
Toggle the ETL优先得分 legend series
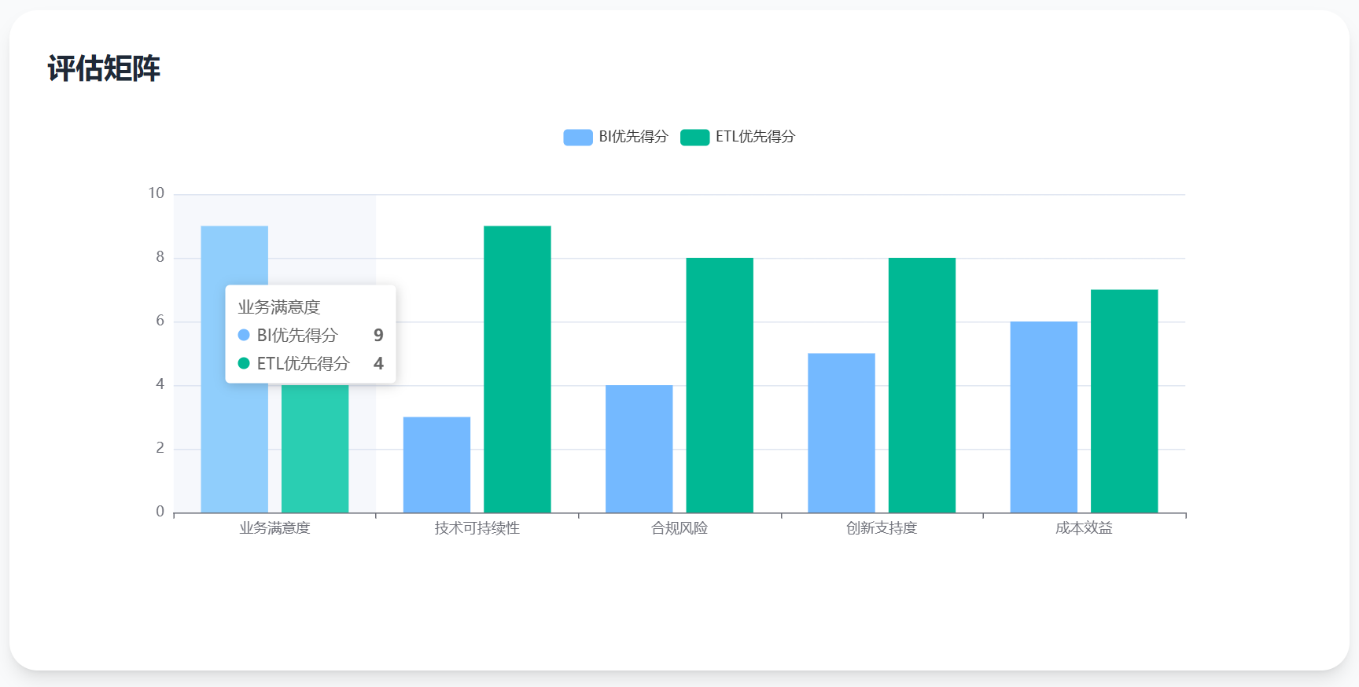pyautogui.click(x=738, y=137)
